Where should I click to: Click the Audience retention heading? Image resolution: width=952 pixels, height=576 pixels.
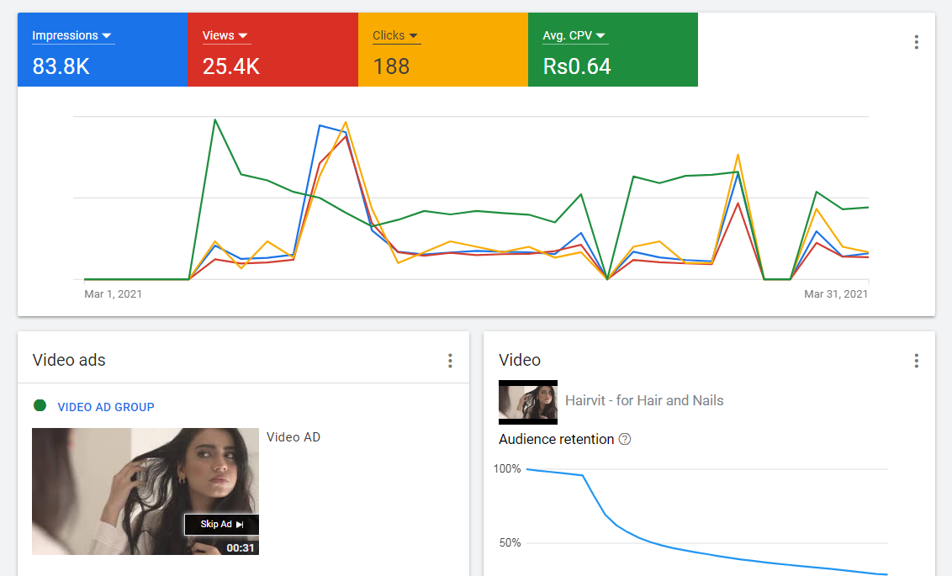coord(556,439)
